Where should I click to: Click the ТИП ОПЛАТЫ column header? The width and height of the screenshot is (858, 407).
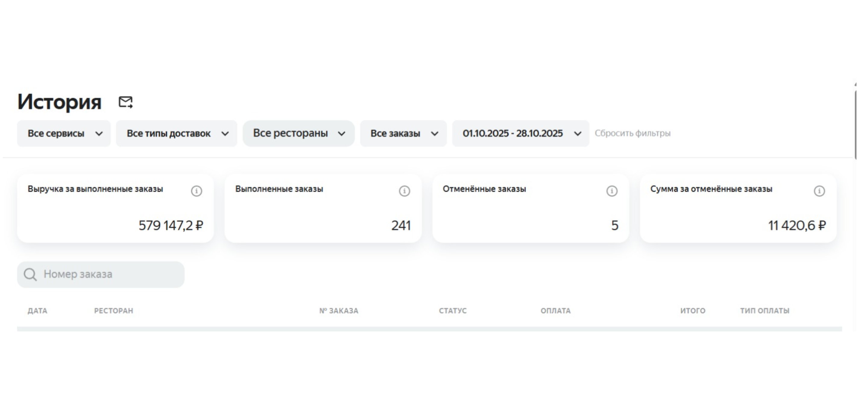(765, 311)
